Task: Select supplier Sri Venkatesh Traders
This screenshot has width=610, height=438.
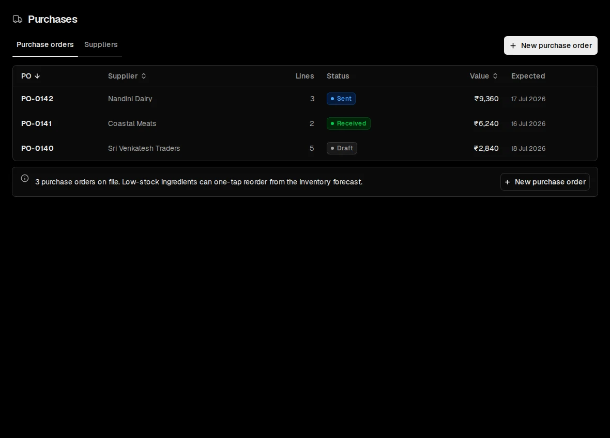Action: click(x=144, y=148)
